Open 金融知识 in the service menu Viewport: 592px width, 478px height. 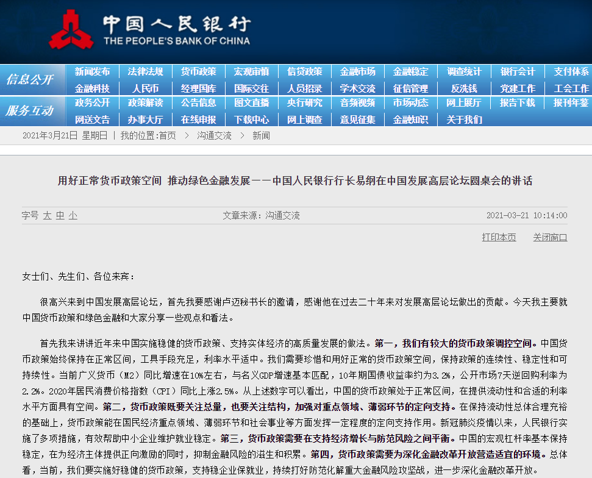click(411, 120)
